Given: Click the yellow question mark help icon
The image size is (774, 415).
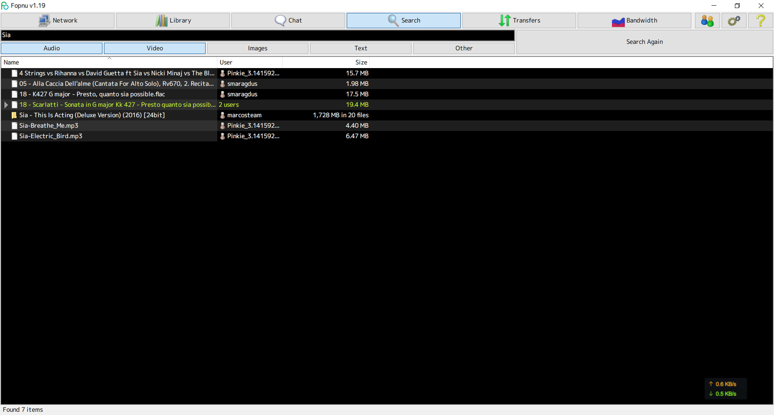Looking at the screenshot, I should (x=760, y=21).
